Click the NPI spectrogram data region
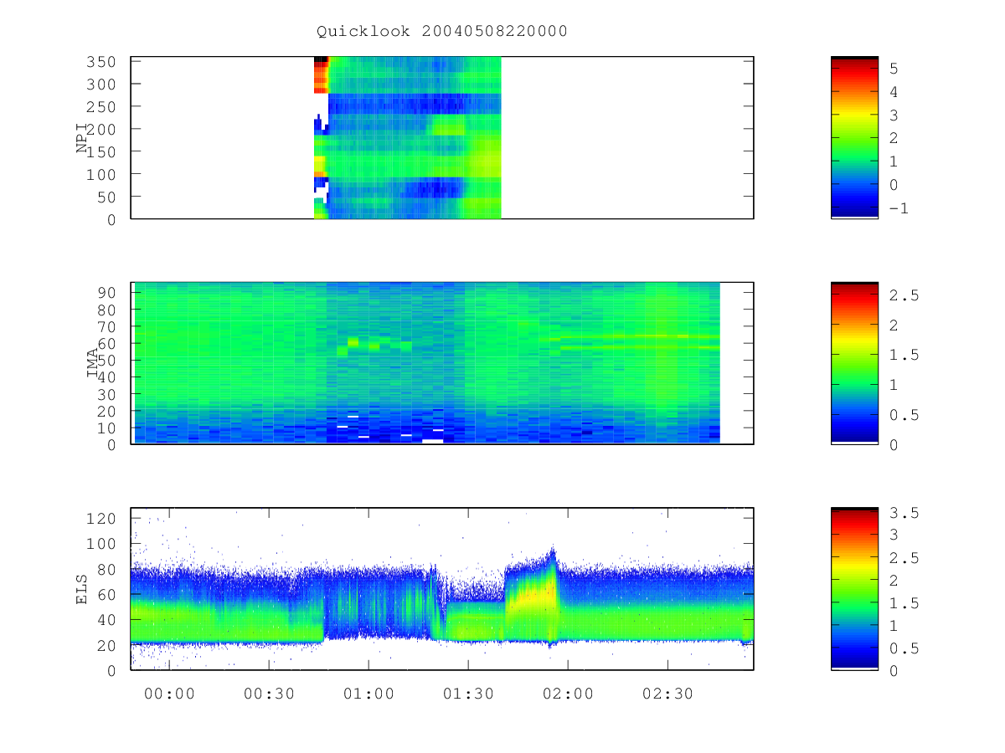 [407, 138]
